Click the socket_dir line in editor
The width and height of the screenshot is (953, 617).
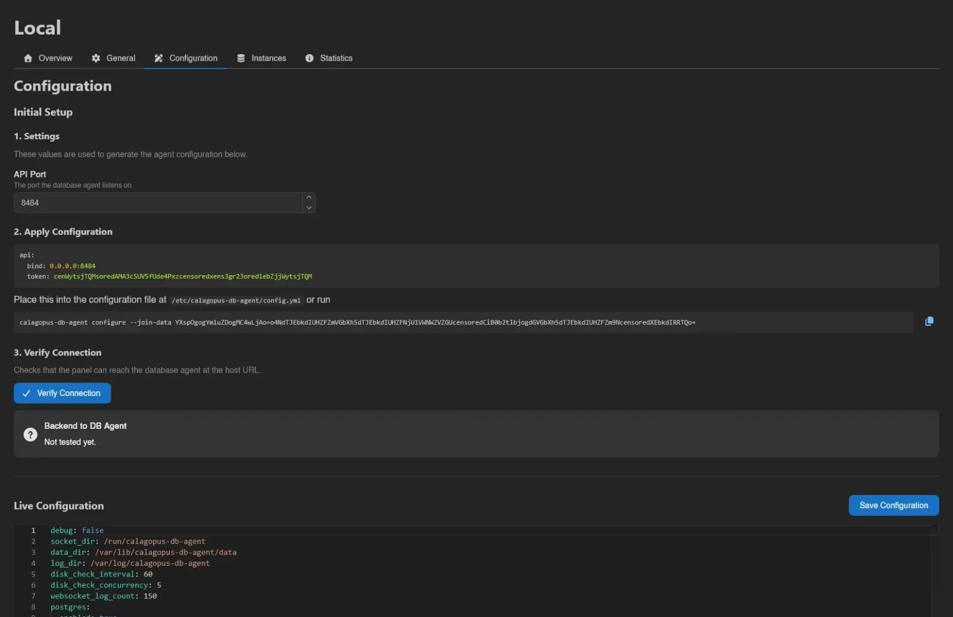click(x=127, y=542)
